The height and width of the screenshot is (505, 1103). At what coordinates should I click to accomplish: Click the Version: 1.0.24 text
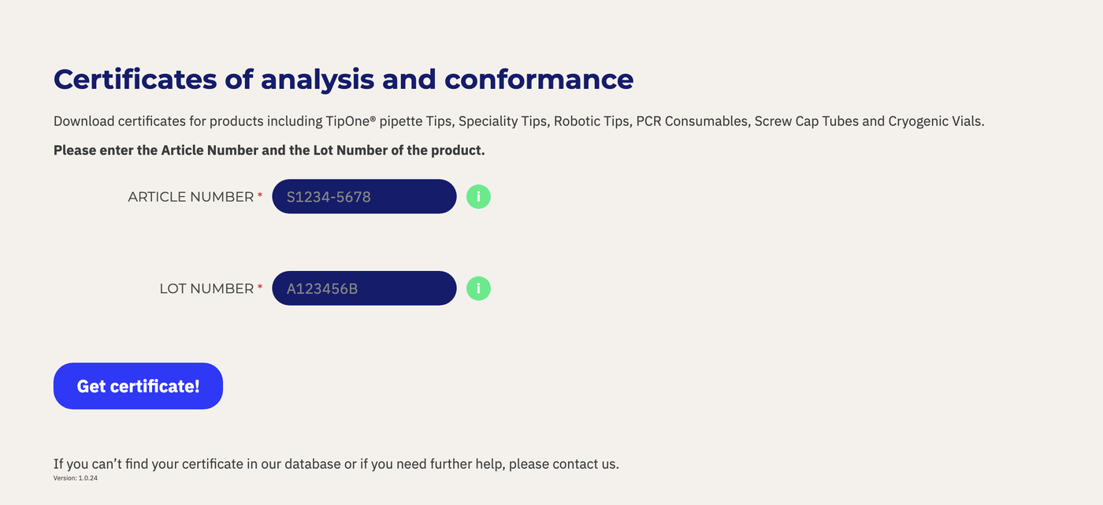76,478
